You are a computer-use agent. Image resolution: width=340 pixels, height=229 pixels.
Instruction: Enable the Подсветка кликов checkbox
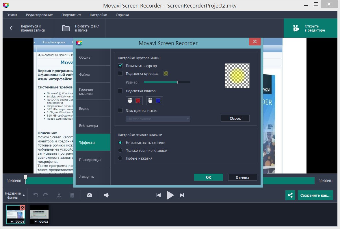pyautogui.click(x=120, y=91)
